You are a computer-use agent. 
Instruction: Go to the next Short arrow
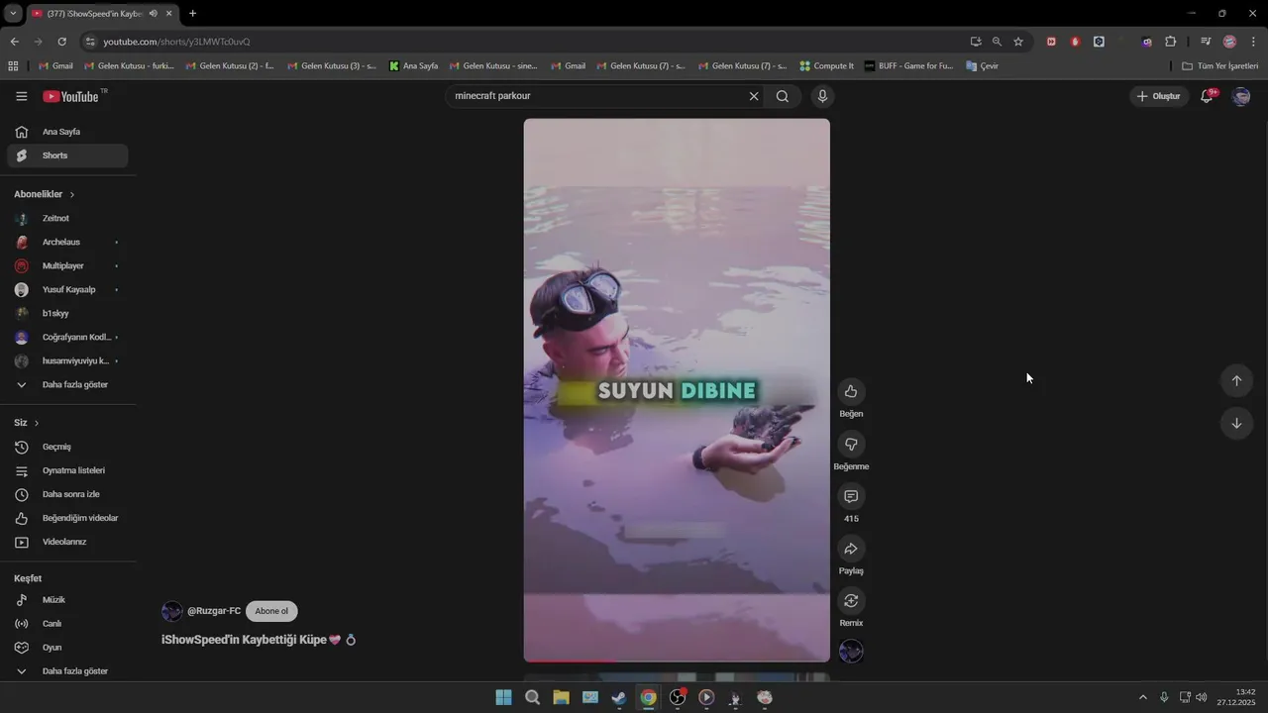coord(1236,423)
